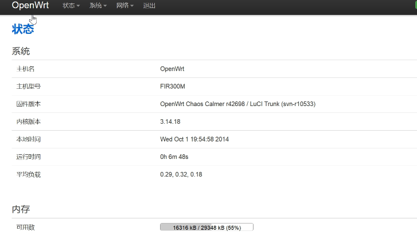
Task: Click the 主机名 row label
Action: (26, 69)
